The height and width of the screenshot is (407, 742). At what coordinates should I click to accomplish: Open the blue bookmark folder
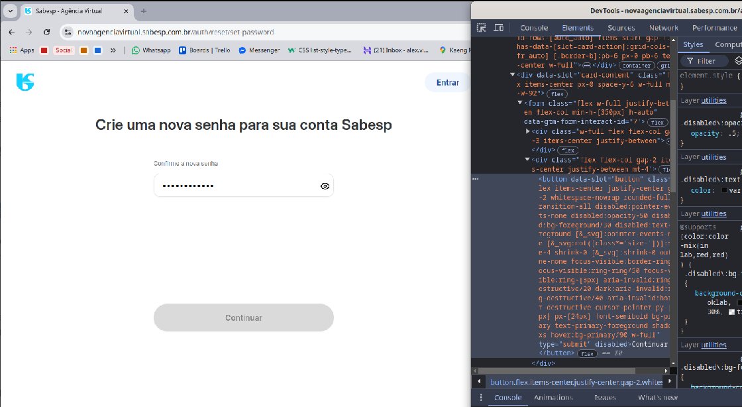[x=98, y=50]
